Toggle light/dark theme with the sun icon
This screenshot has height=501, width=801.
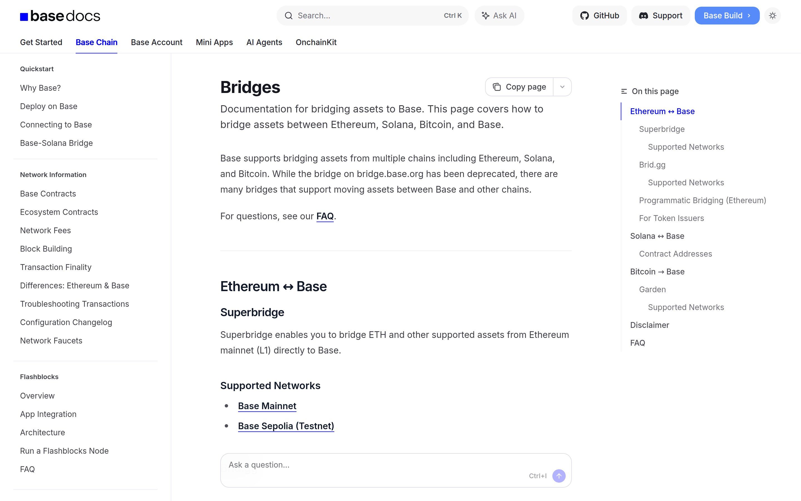pos(773,15)
